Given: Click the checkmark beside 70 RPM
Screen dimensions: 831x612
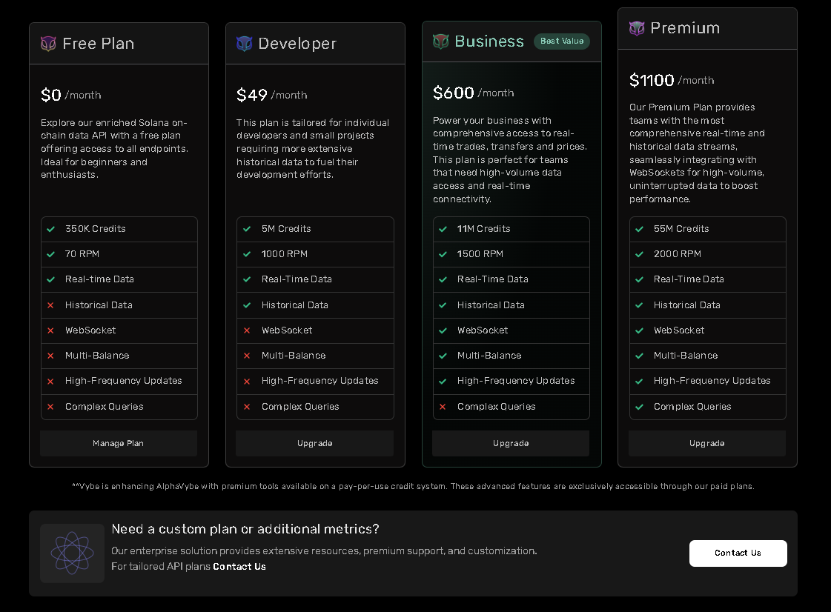Looking at the screenshot, I should point(51,254).
